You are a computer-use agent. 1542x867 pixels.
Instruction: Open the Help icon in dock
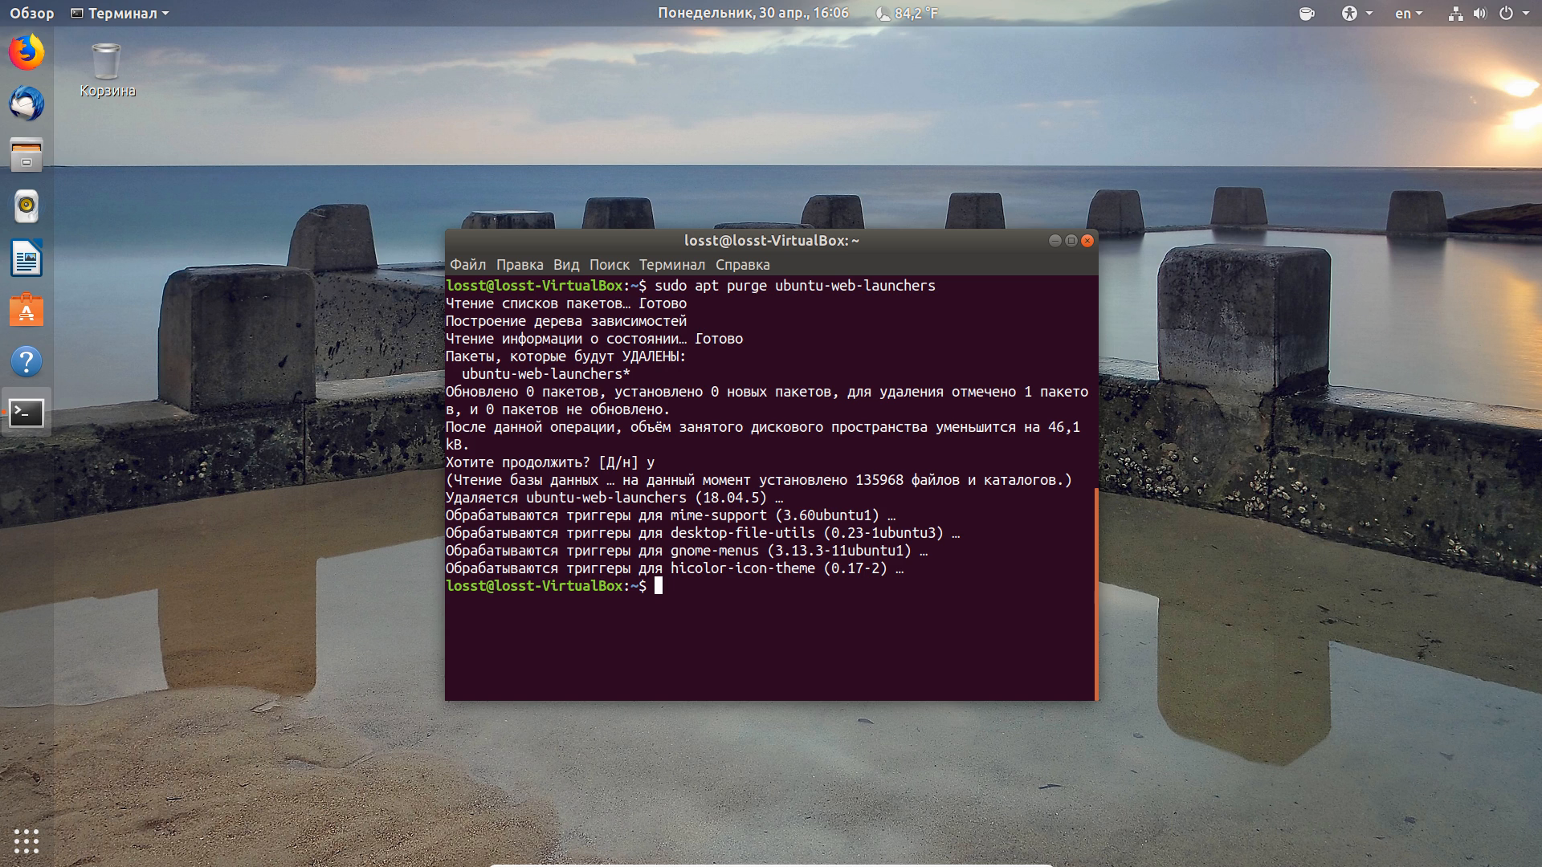point(27,361)
